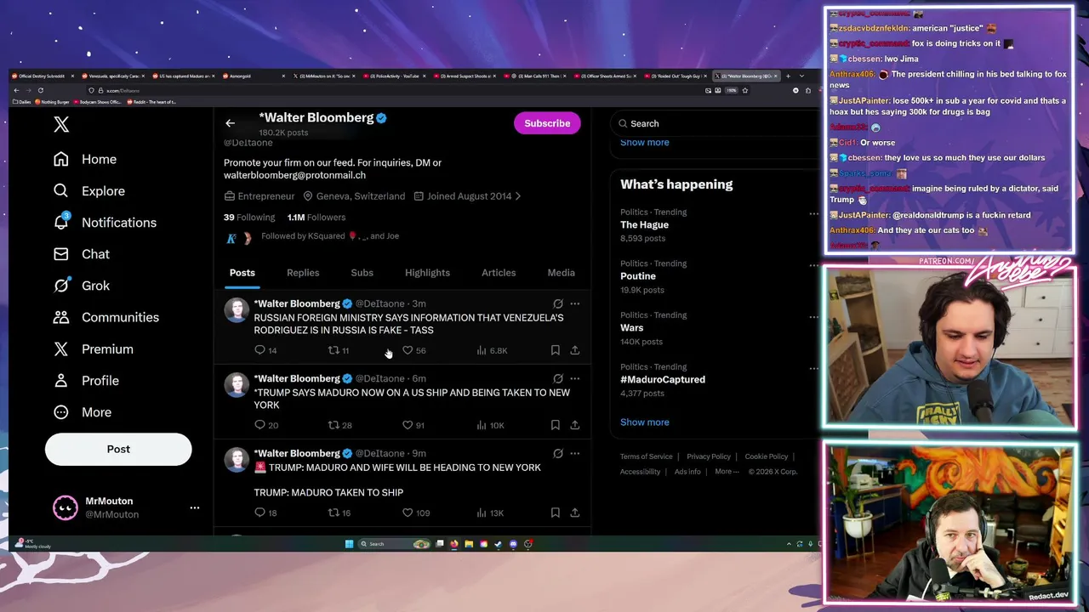The width and height of the screenshot is (1089, 612).
Task: Open more options on the 9m post
Action: [575, 453]
